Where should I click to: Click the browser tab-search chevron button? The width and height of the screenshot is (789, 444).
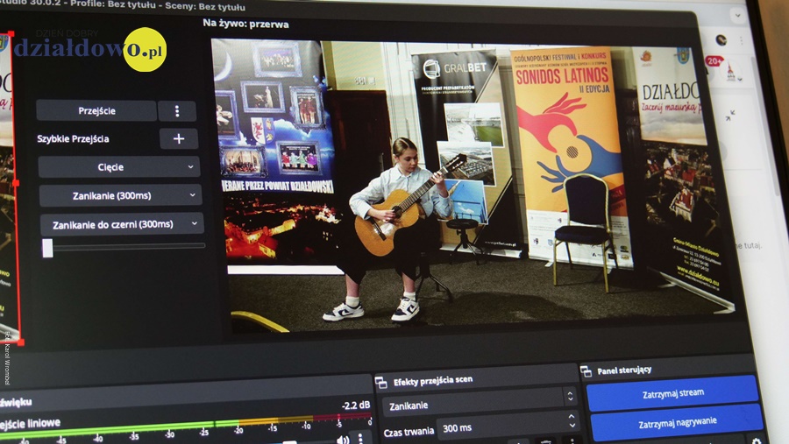pyautogui.click(x=737, y=15)
